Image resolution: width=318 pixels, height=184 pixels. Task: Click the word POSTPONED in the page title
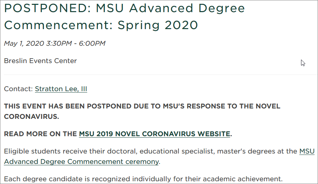[48, 8]
